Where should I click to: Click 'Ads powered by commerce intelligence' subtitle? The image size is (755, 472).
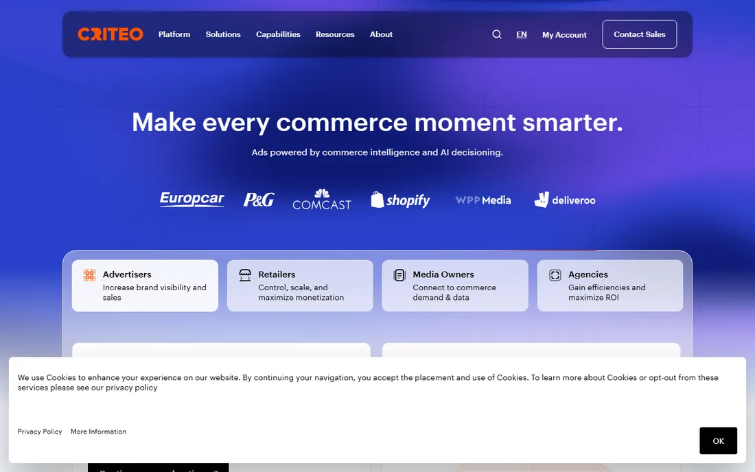pyautogui.click(x=377, y=152)
